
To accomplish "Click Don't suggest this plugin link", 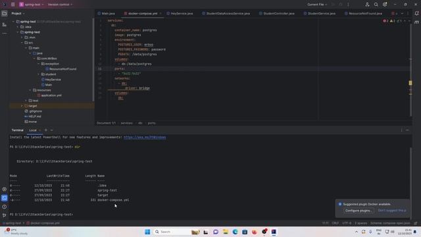I will tap(392, 211).
